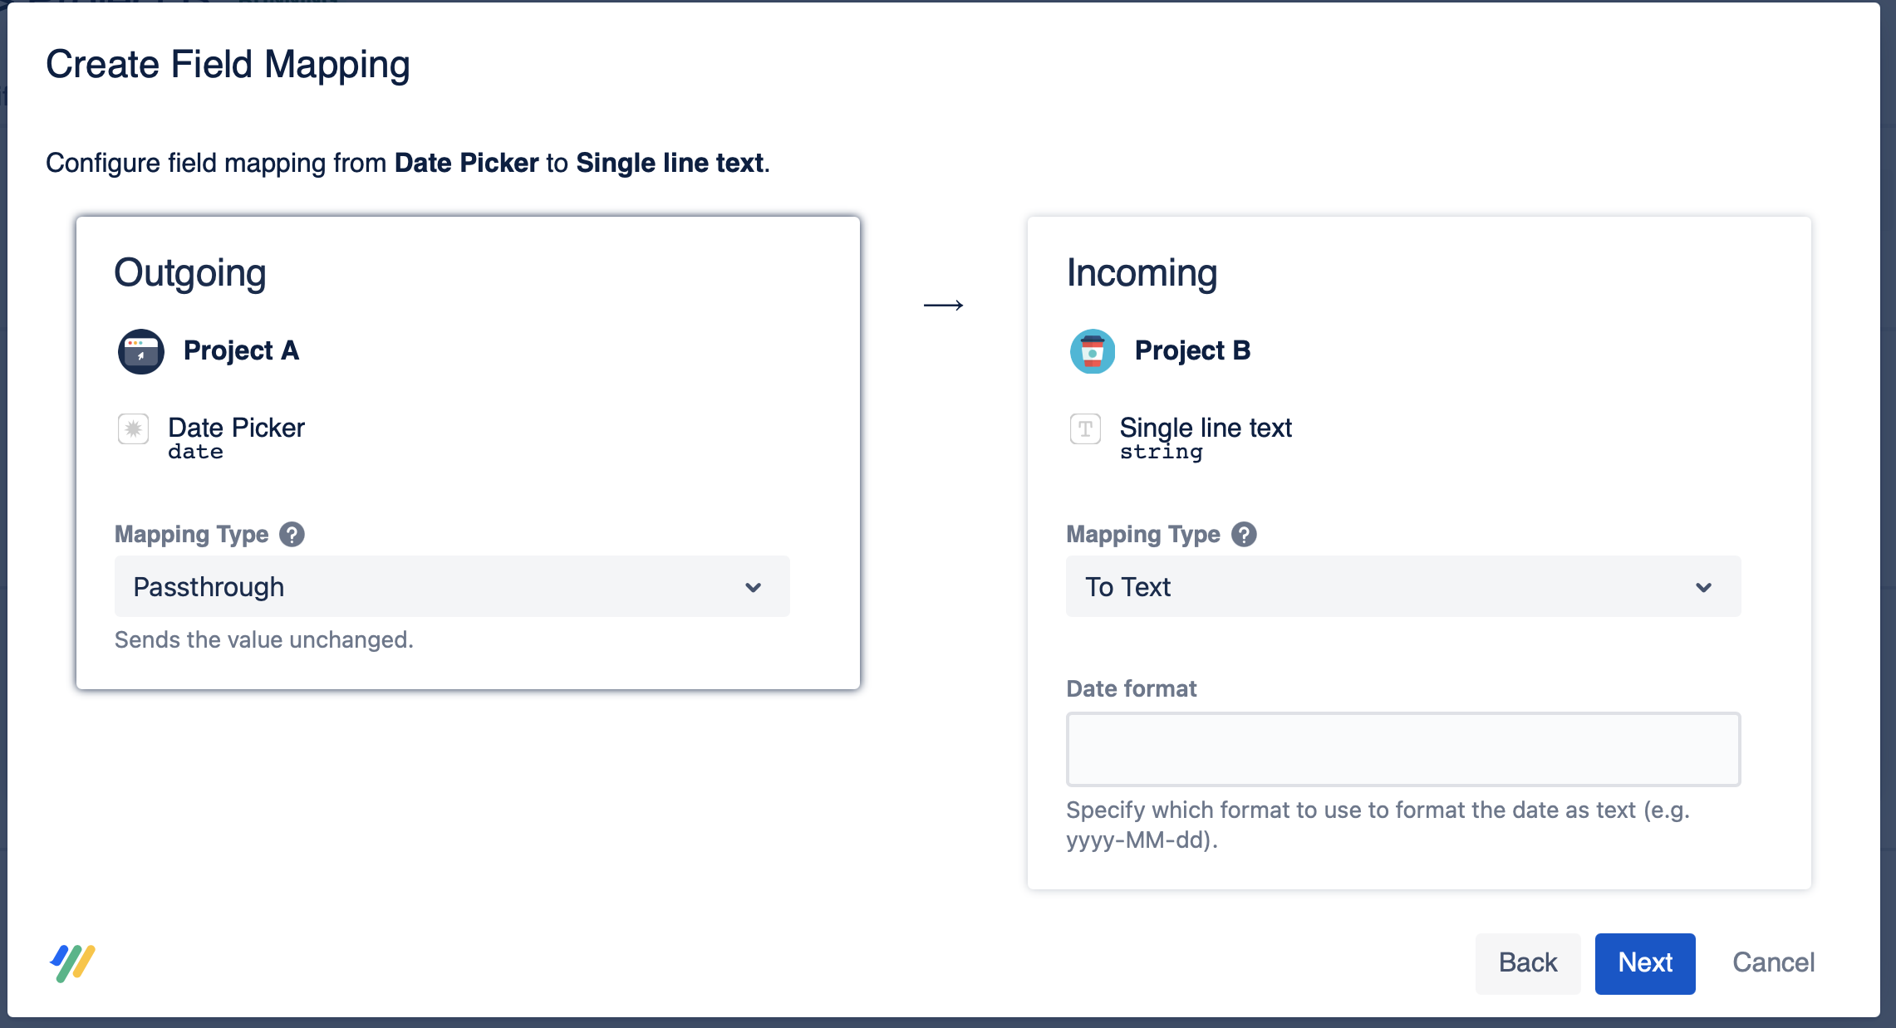Select the Outgoing panel header
The height and width of the screenshot is (1028, 1896).
[x=191, y=272]
